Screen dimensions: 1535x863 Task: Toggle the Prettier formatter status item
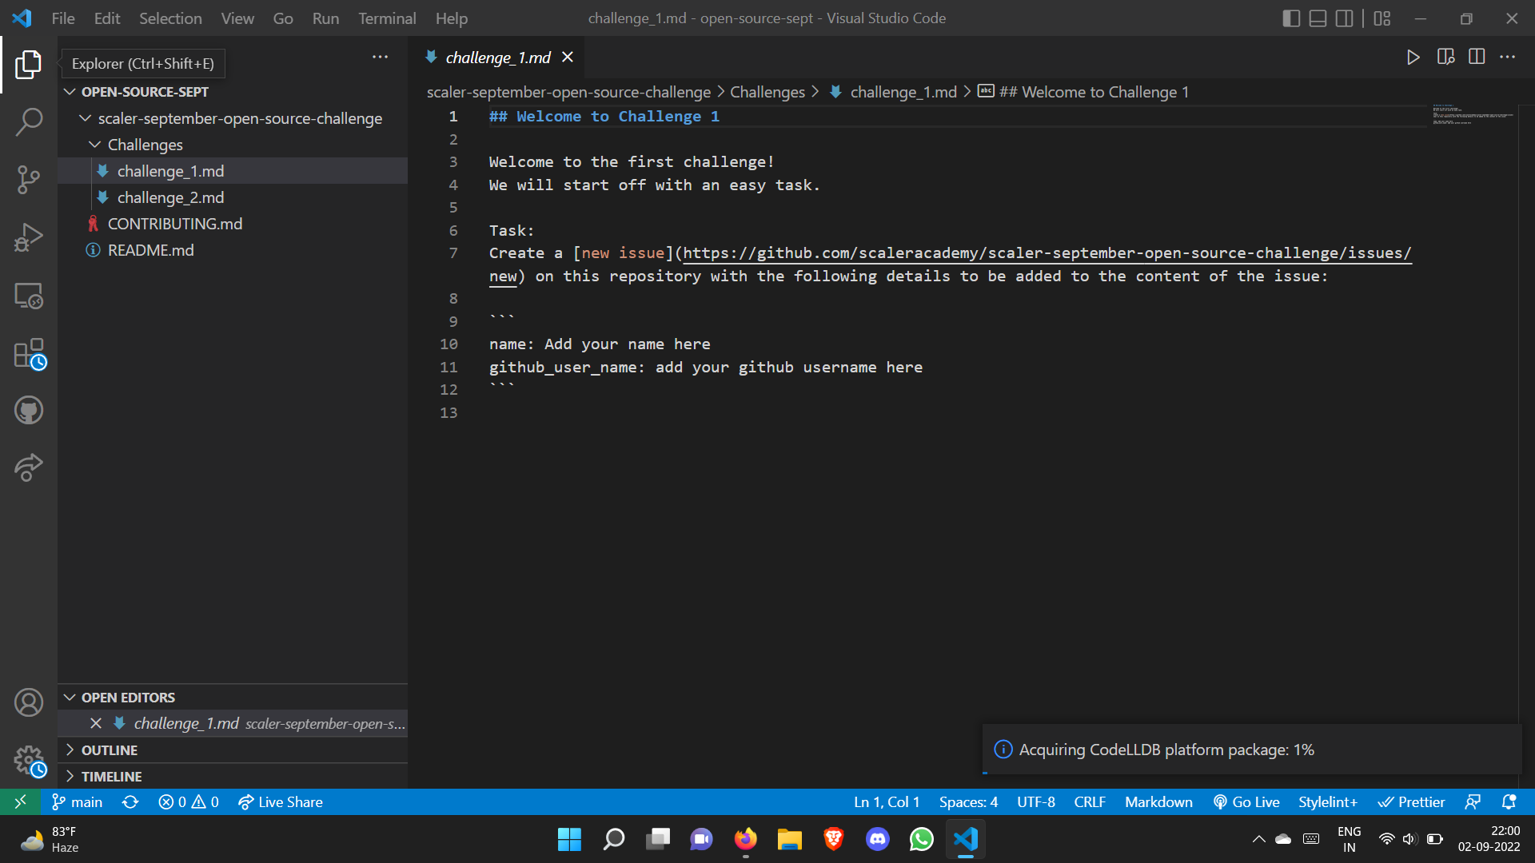point(1411,801)
